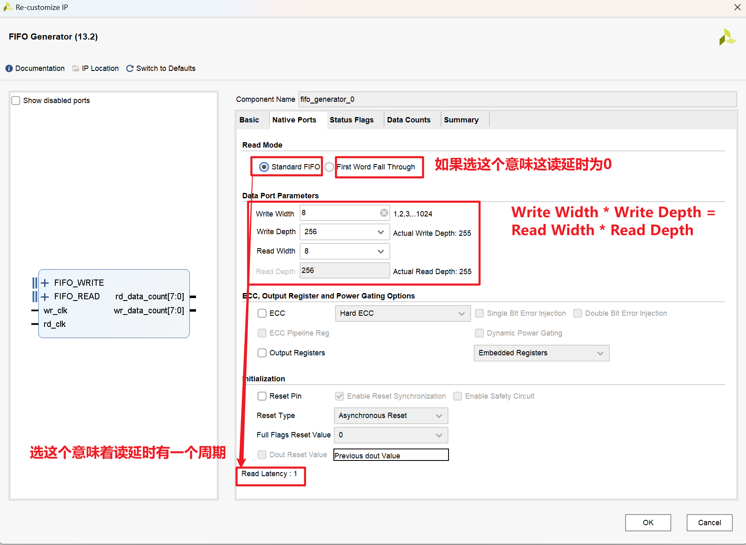Screen dimensions: 746x545
Task: Open the Reset Type dropdown
Action: click(x=391, y=416)
